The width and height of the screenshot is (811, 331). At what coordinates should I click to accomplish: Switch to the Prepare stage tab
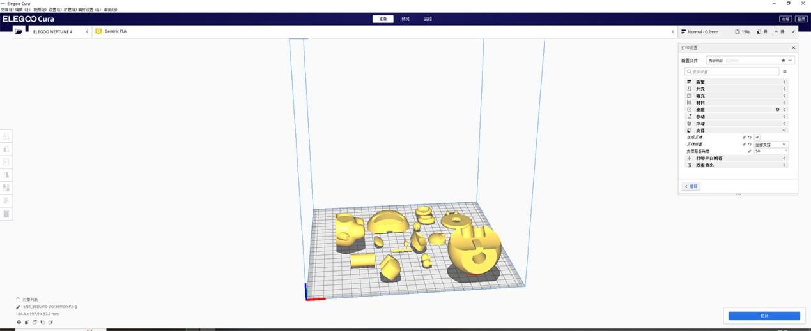(x=383, y=19)
